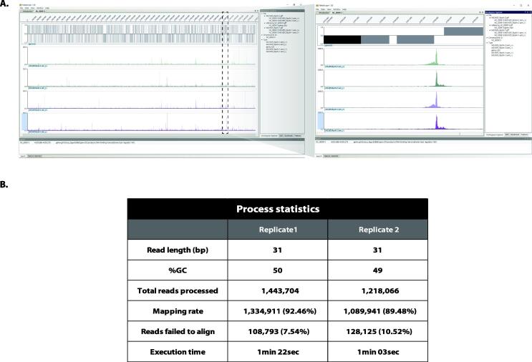The height and width of the screenshot is (362, 532).
Task: Open the View menu in right window
Action: coord(330,9)
